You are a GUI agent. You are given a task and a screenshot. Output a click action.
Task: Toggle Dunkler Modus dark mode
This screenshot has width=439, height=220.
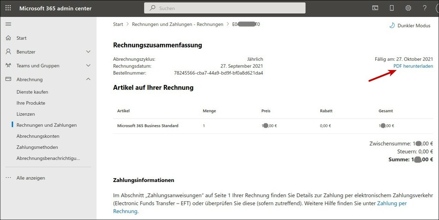pos(410,25)
